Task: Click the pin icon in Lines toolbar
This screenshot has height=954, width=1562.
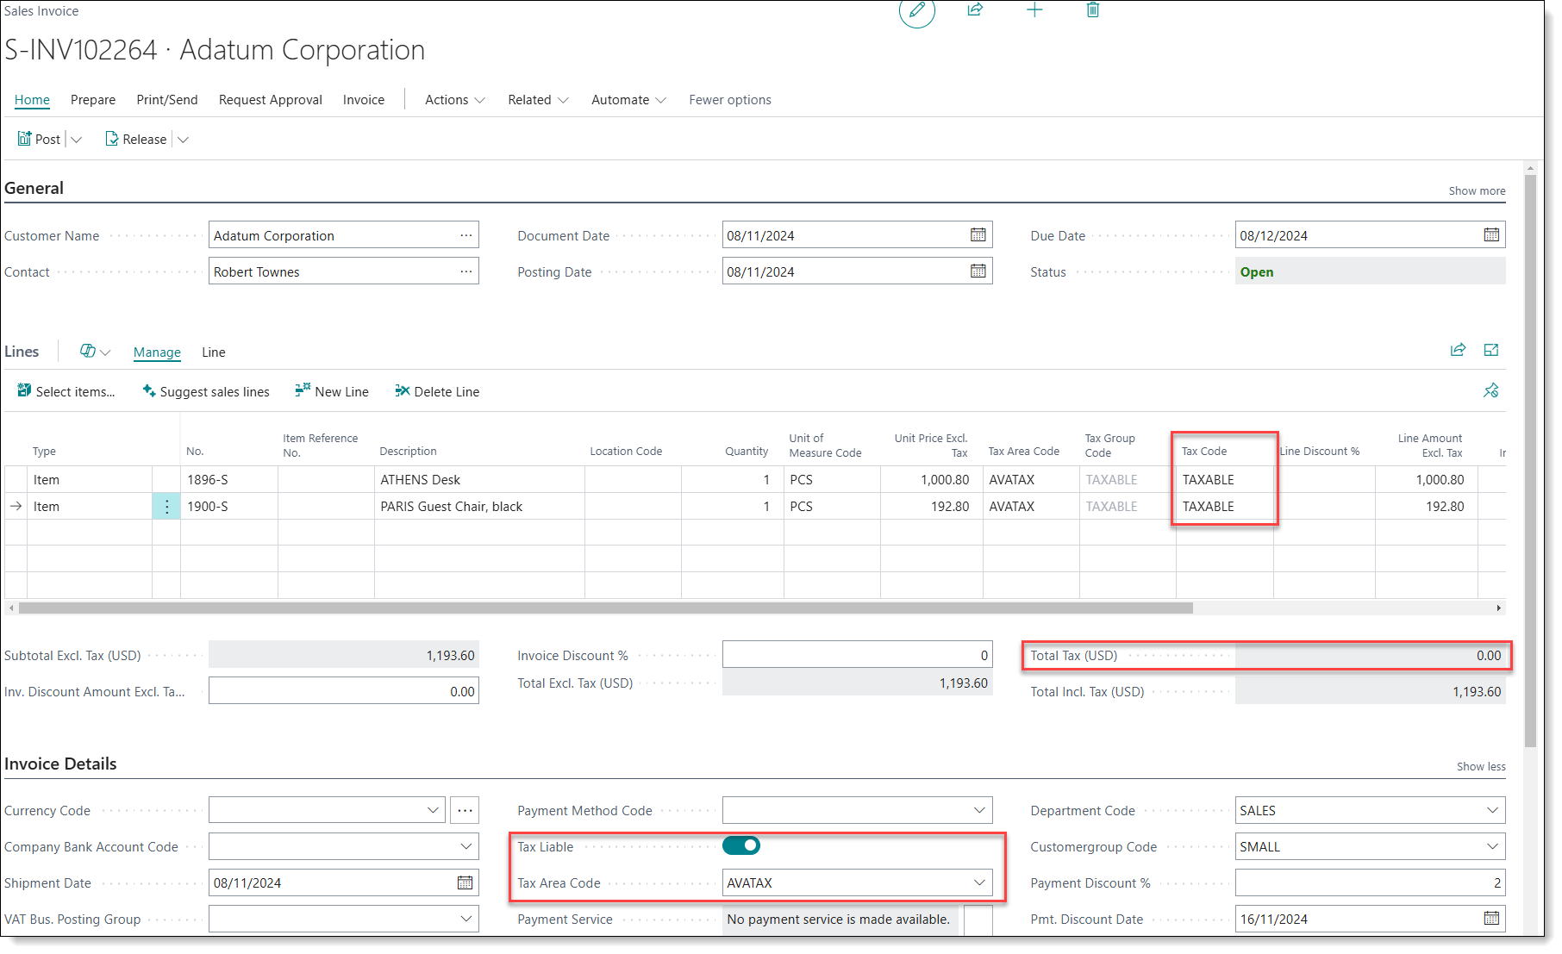Action: click(x=1490, y=391)
